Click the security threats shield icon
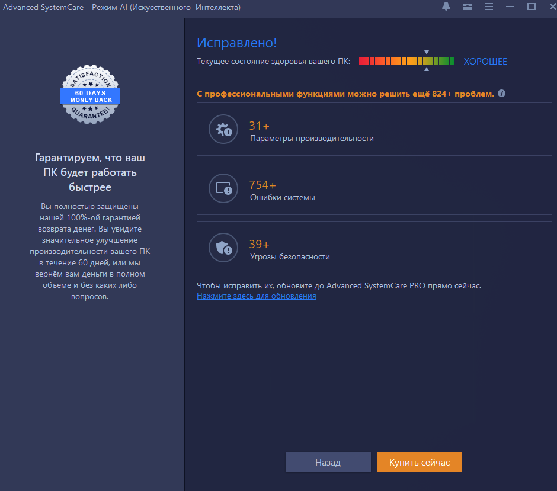557x491 pixels. (223, 248)
